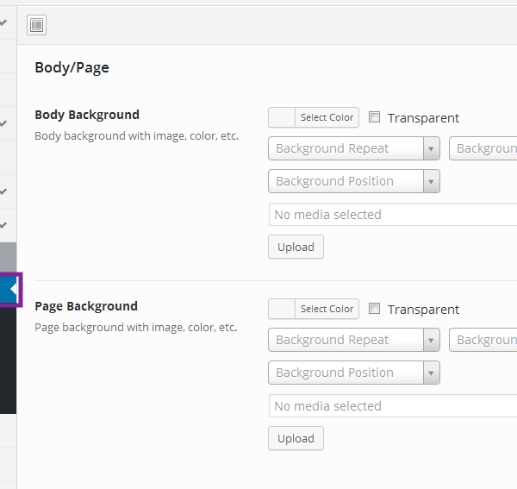Click the Page Background color swatch
Viewport: 517px width, 489px height.
[282, 309]
